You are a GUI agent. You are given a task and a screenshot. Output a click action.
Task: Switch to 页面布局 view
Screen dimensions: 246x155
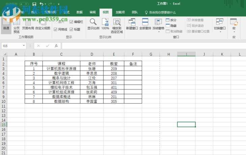pos(28,24)
